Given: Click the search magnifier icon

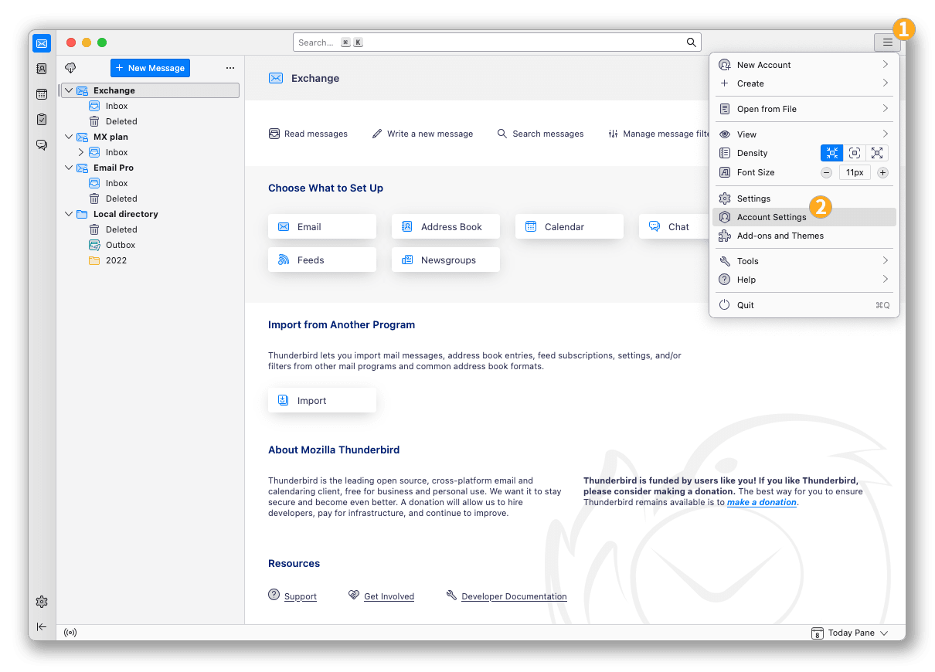Looking at the screenshot, I should 692,42.
